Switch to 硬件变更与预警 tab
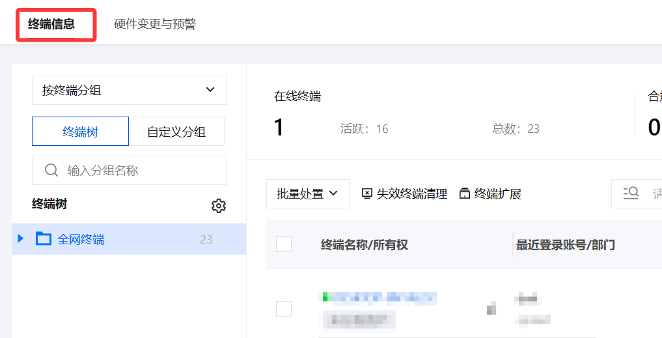 click(x=155, y=24)
